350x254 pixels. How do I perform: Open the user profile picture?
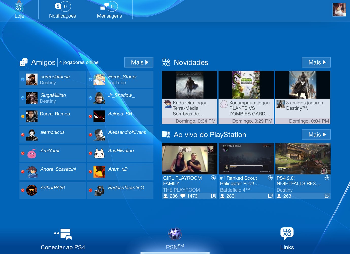tap(339, 10)
